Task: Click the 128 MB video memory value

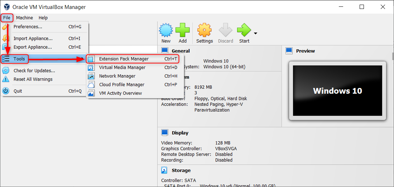Action: (x=223, y=143)
